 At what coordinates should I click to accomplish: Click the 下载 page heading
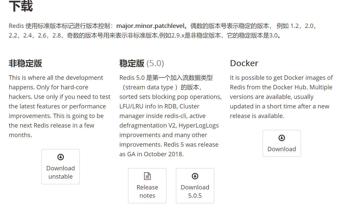click(x=21, y=6)
